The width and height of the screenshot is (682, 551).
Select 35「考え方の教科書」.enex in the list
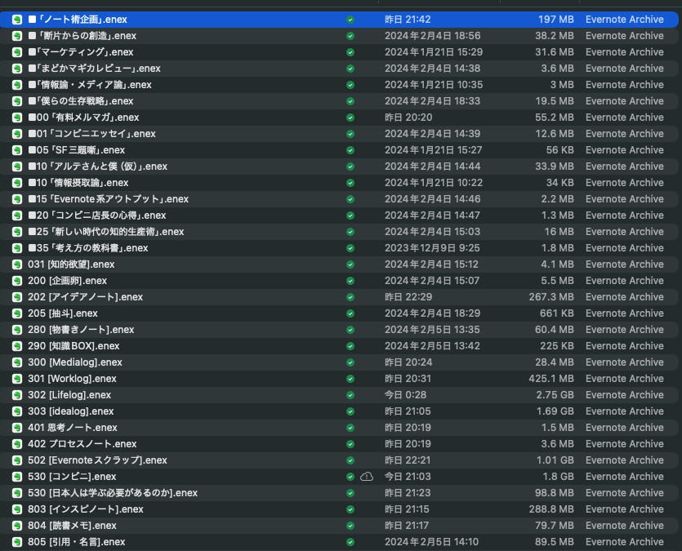pos(88,248)
